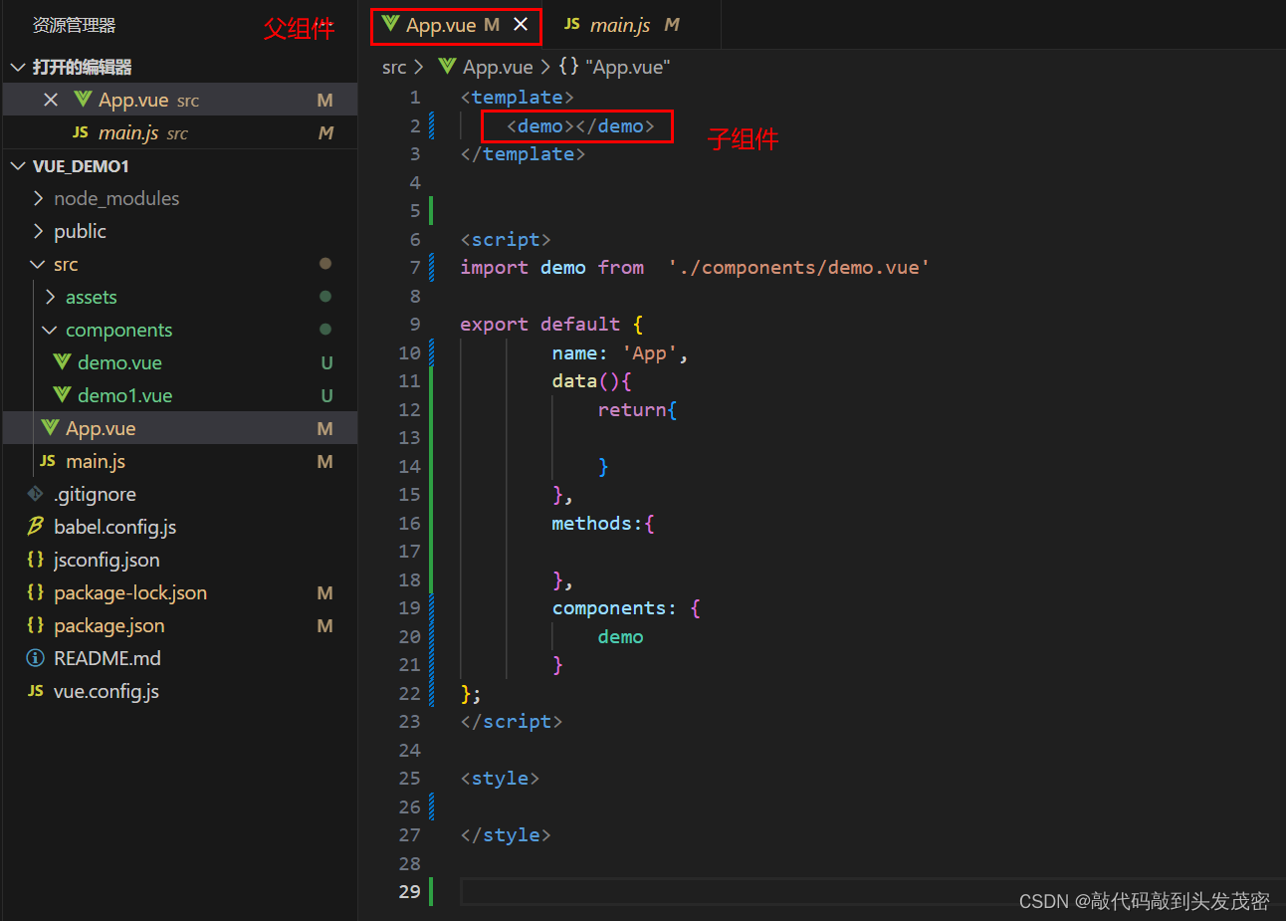Click the methods property in code

(x=591, y=523)
